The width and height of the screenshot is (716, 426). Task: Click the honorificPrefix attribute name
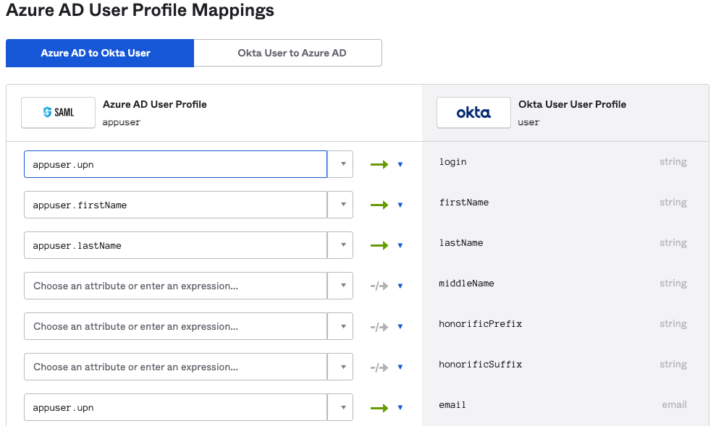[x=480, y=324]
